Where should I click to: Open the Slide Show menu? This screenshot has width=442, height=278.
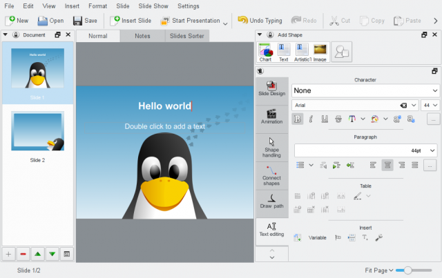point(153,6)
